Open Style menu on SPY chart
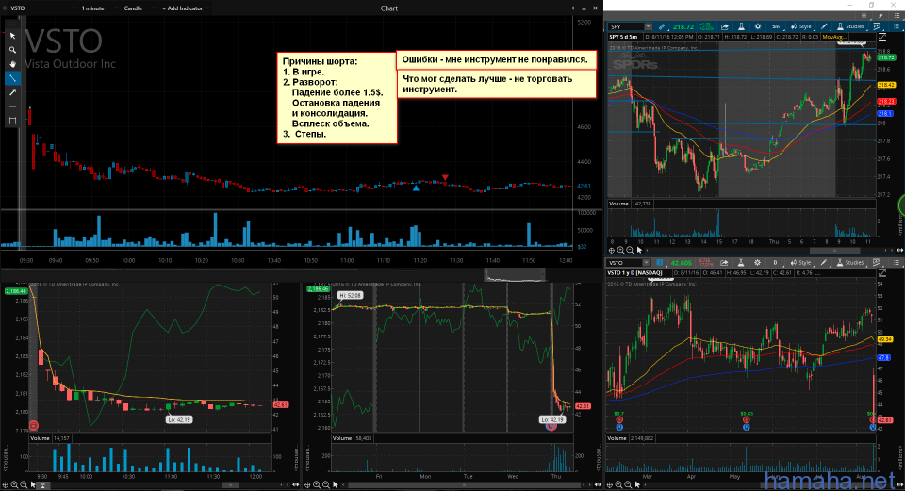The image size is (905, 491). (x=801, y=26)
